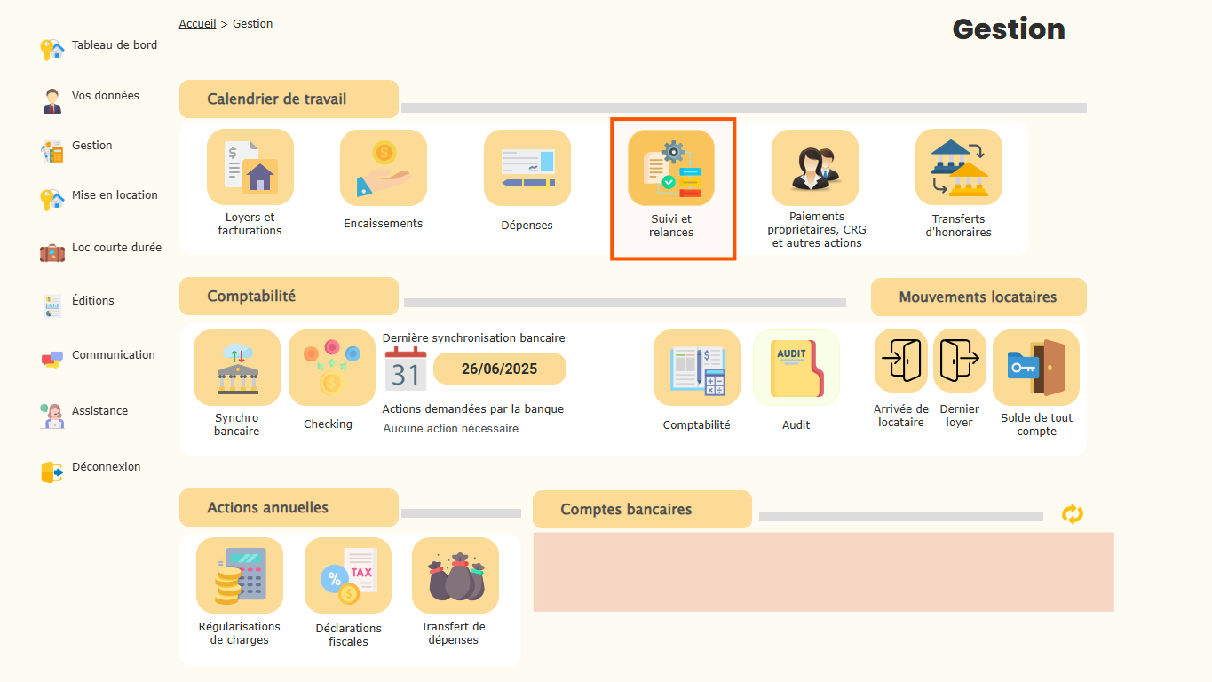Open Suivi et relances icon
This screenshot has height=682, width=1212.
click(x=671, y=169)
